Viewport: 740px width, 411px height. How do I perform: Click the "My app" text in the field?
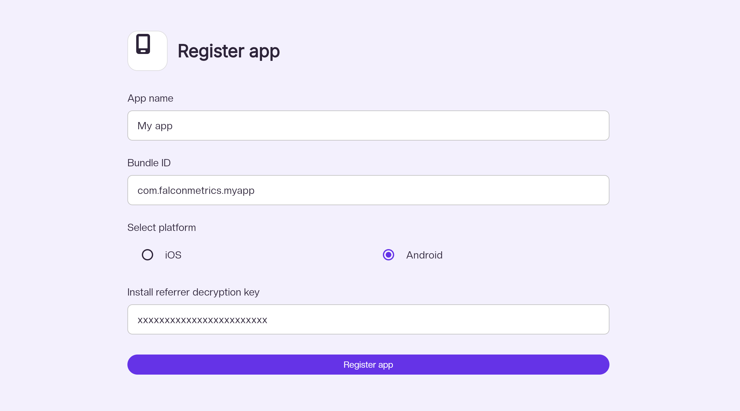point(155,126)
